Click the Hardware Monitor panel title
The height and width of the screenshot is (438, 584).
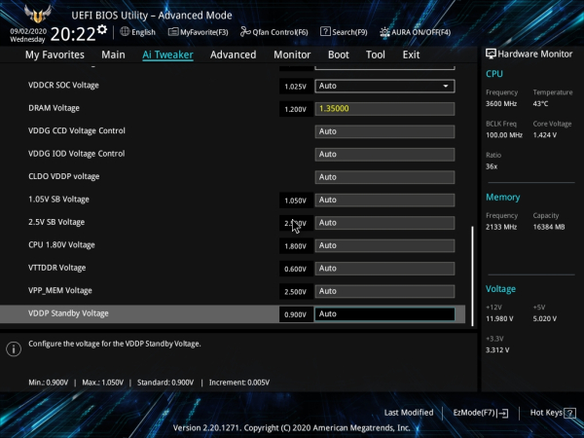534,54
